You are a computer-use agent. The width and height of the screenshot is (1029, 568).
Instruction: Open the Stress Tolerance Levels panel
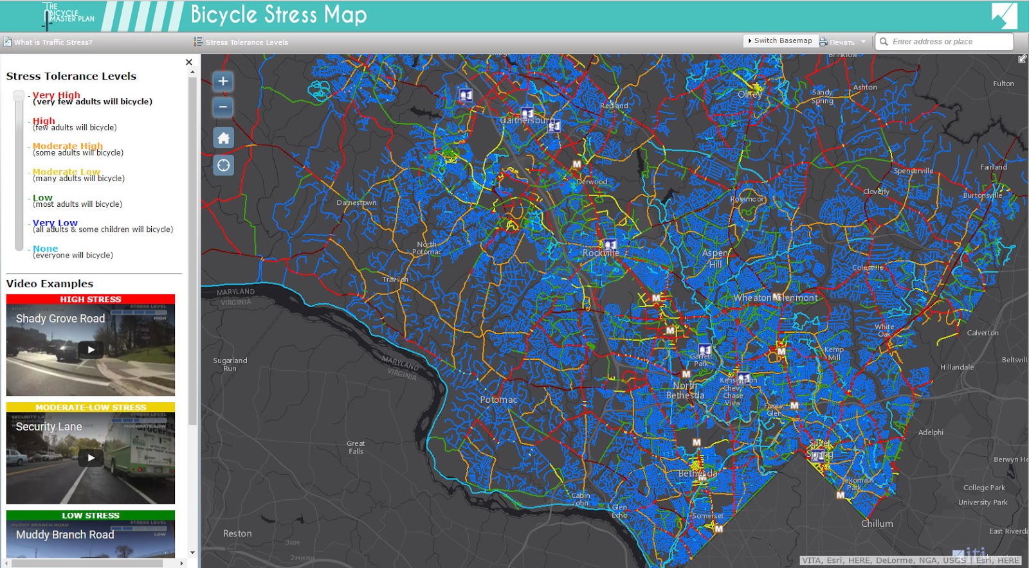click(247, 42)
